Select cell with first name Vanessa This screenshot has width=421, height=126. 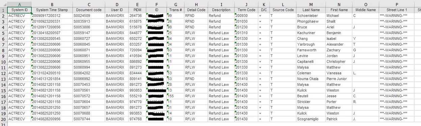[x=339, y=73]
